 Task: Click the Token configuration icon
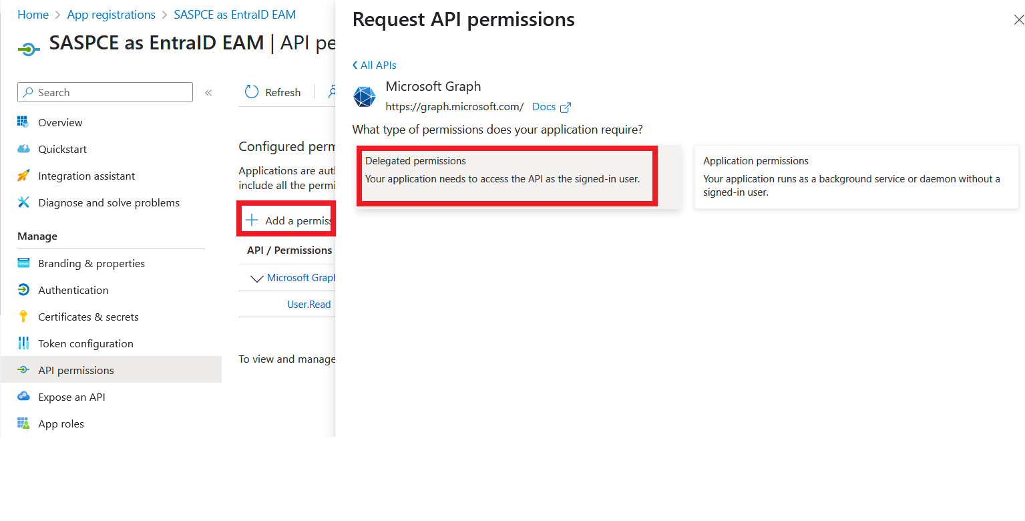[x=23, y=343]
